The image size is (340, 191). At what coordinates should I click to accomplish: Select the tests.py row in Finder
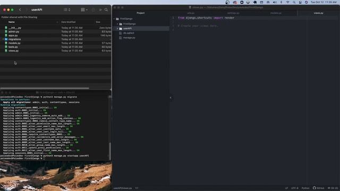[55, 47]
